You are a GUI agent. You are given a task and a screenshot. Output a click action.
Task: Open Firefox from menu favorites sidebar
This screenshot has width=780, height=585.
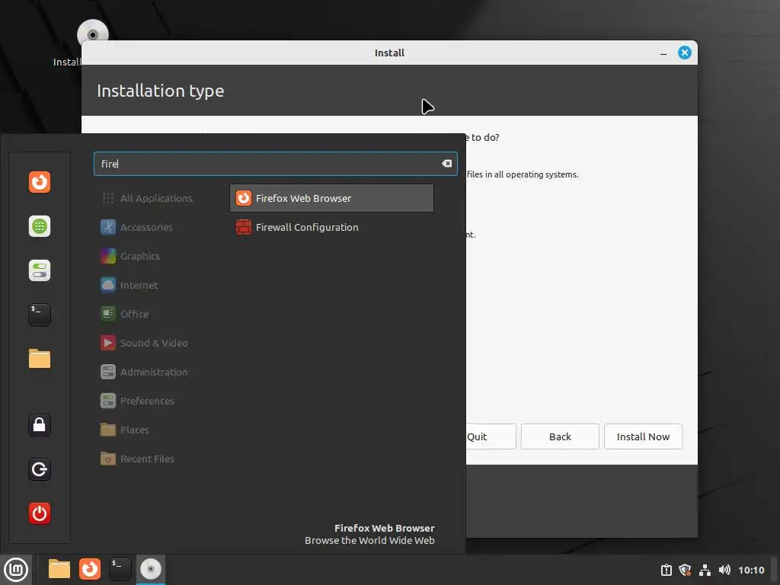click(40, 182)
